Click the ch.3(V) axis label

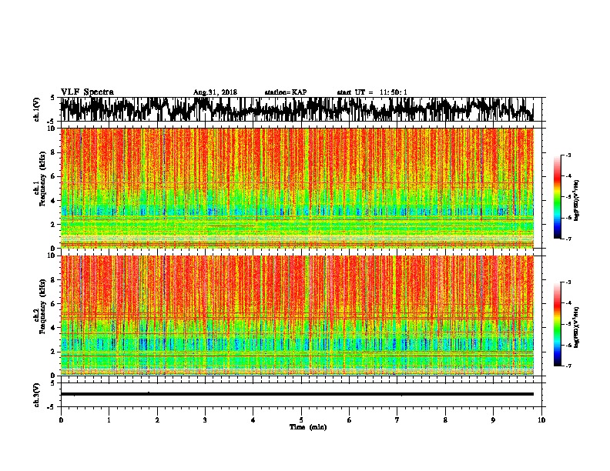36,395
